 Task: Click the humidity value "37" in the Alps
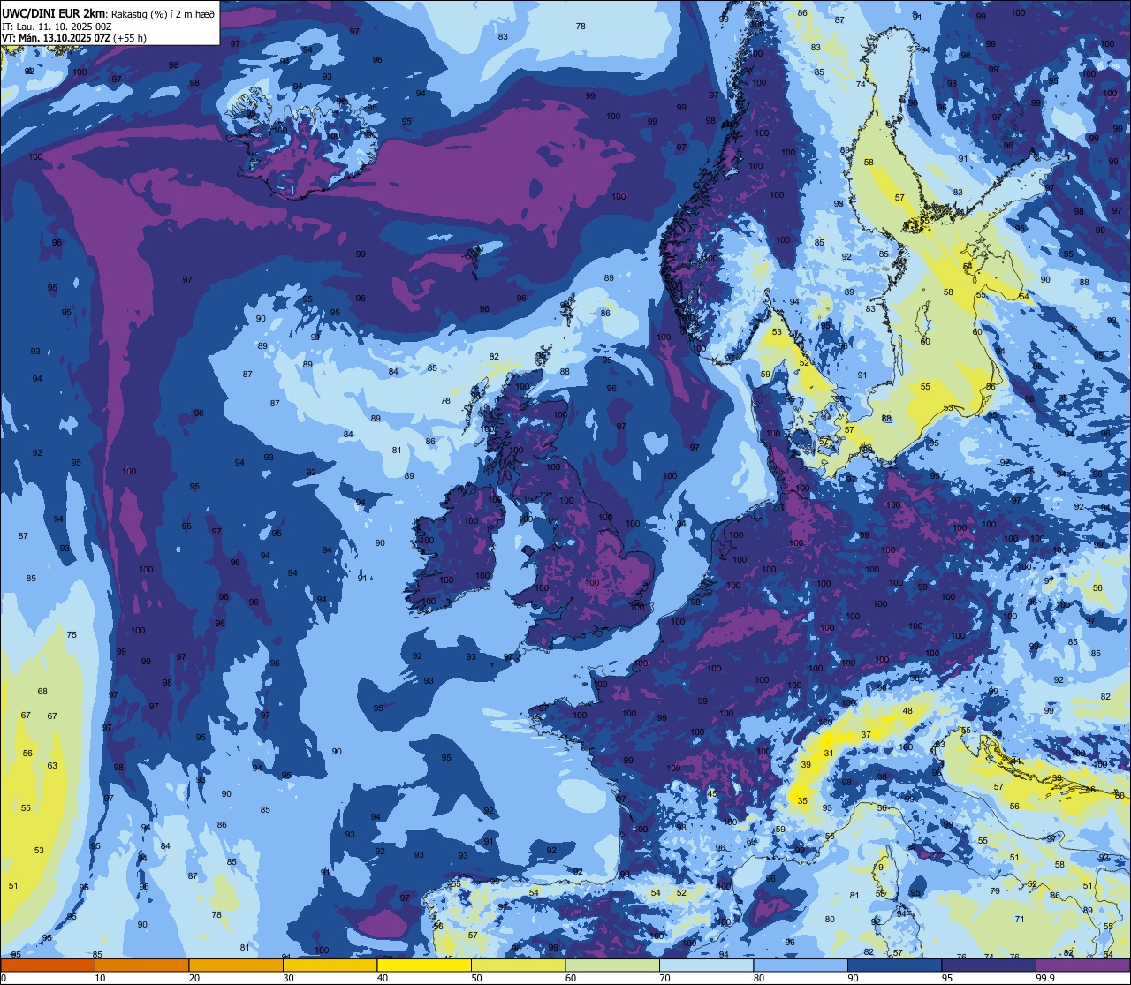[x=866, y=735]
